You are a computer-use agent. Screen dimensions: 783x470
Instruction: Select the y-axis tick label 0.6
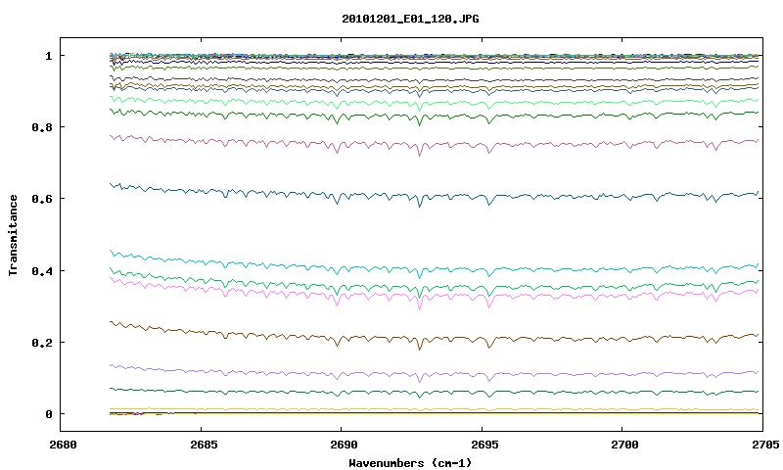pyautogui.click(x=42, y=199)
